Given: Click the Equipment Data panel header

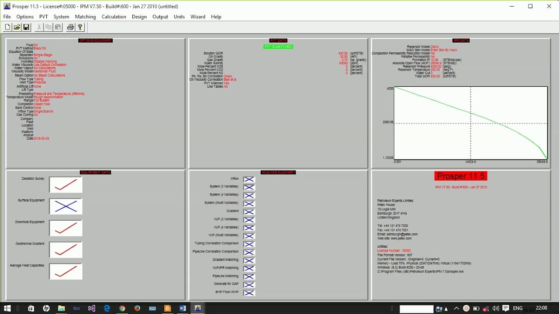Looking at the screenshot, I should click(96, 172).
